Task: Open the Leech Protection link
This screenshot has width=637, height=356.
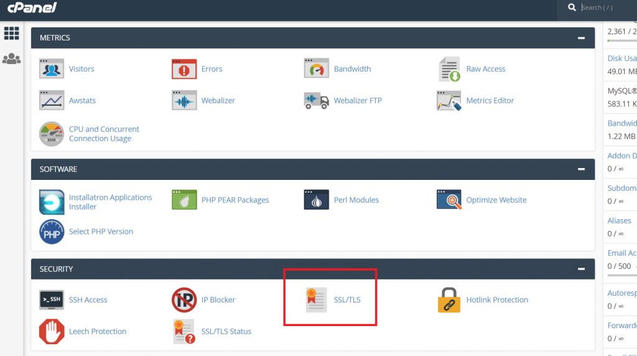Action: pos(98,332)
